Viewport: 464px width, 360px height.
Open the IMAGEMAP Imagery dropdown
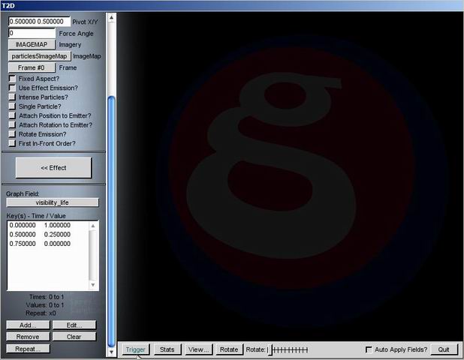tap(32, 45)
